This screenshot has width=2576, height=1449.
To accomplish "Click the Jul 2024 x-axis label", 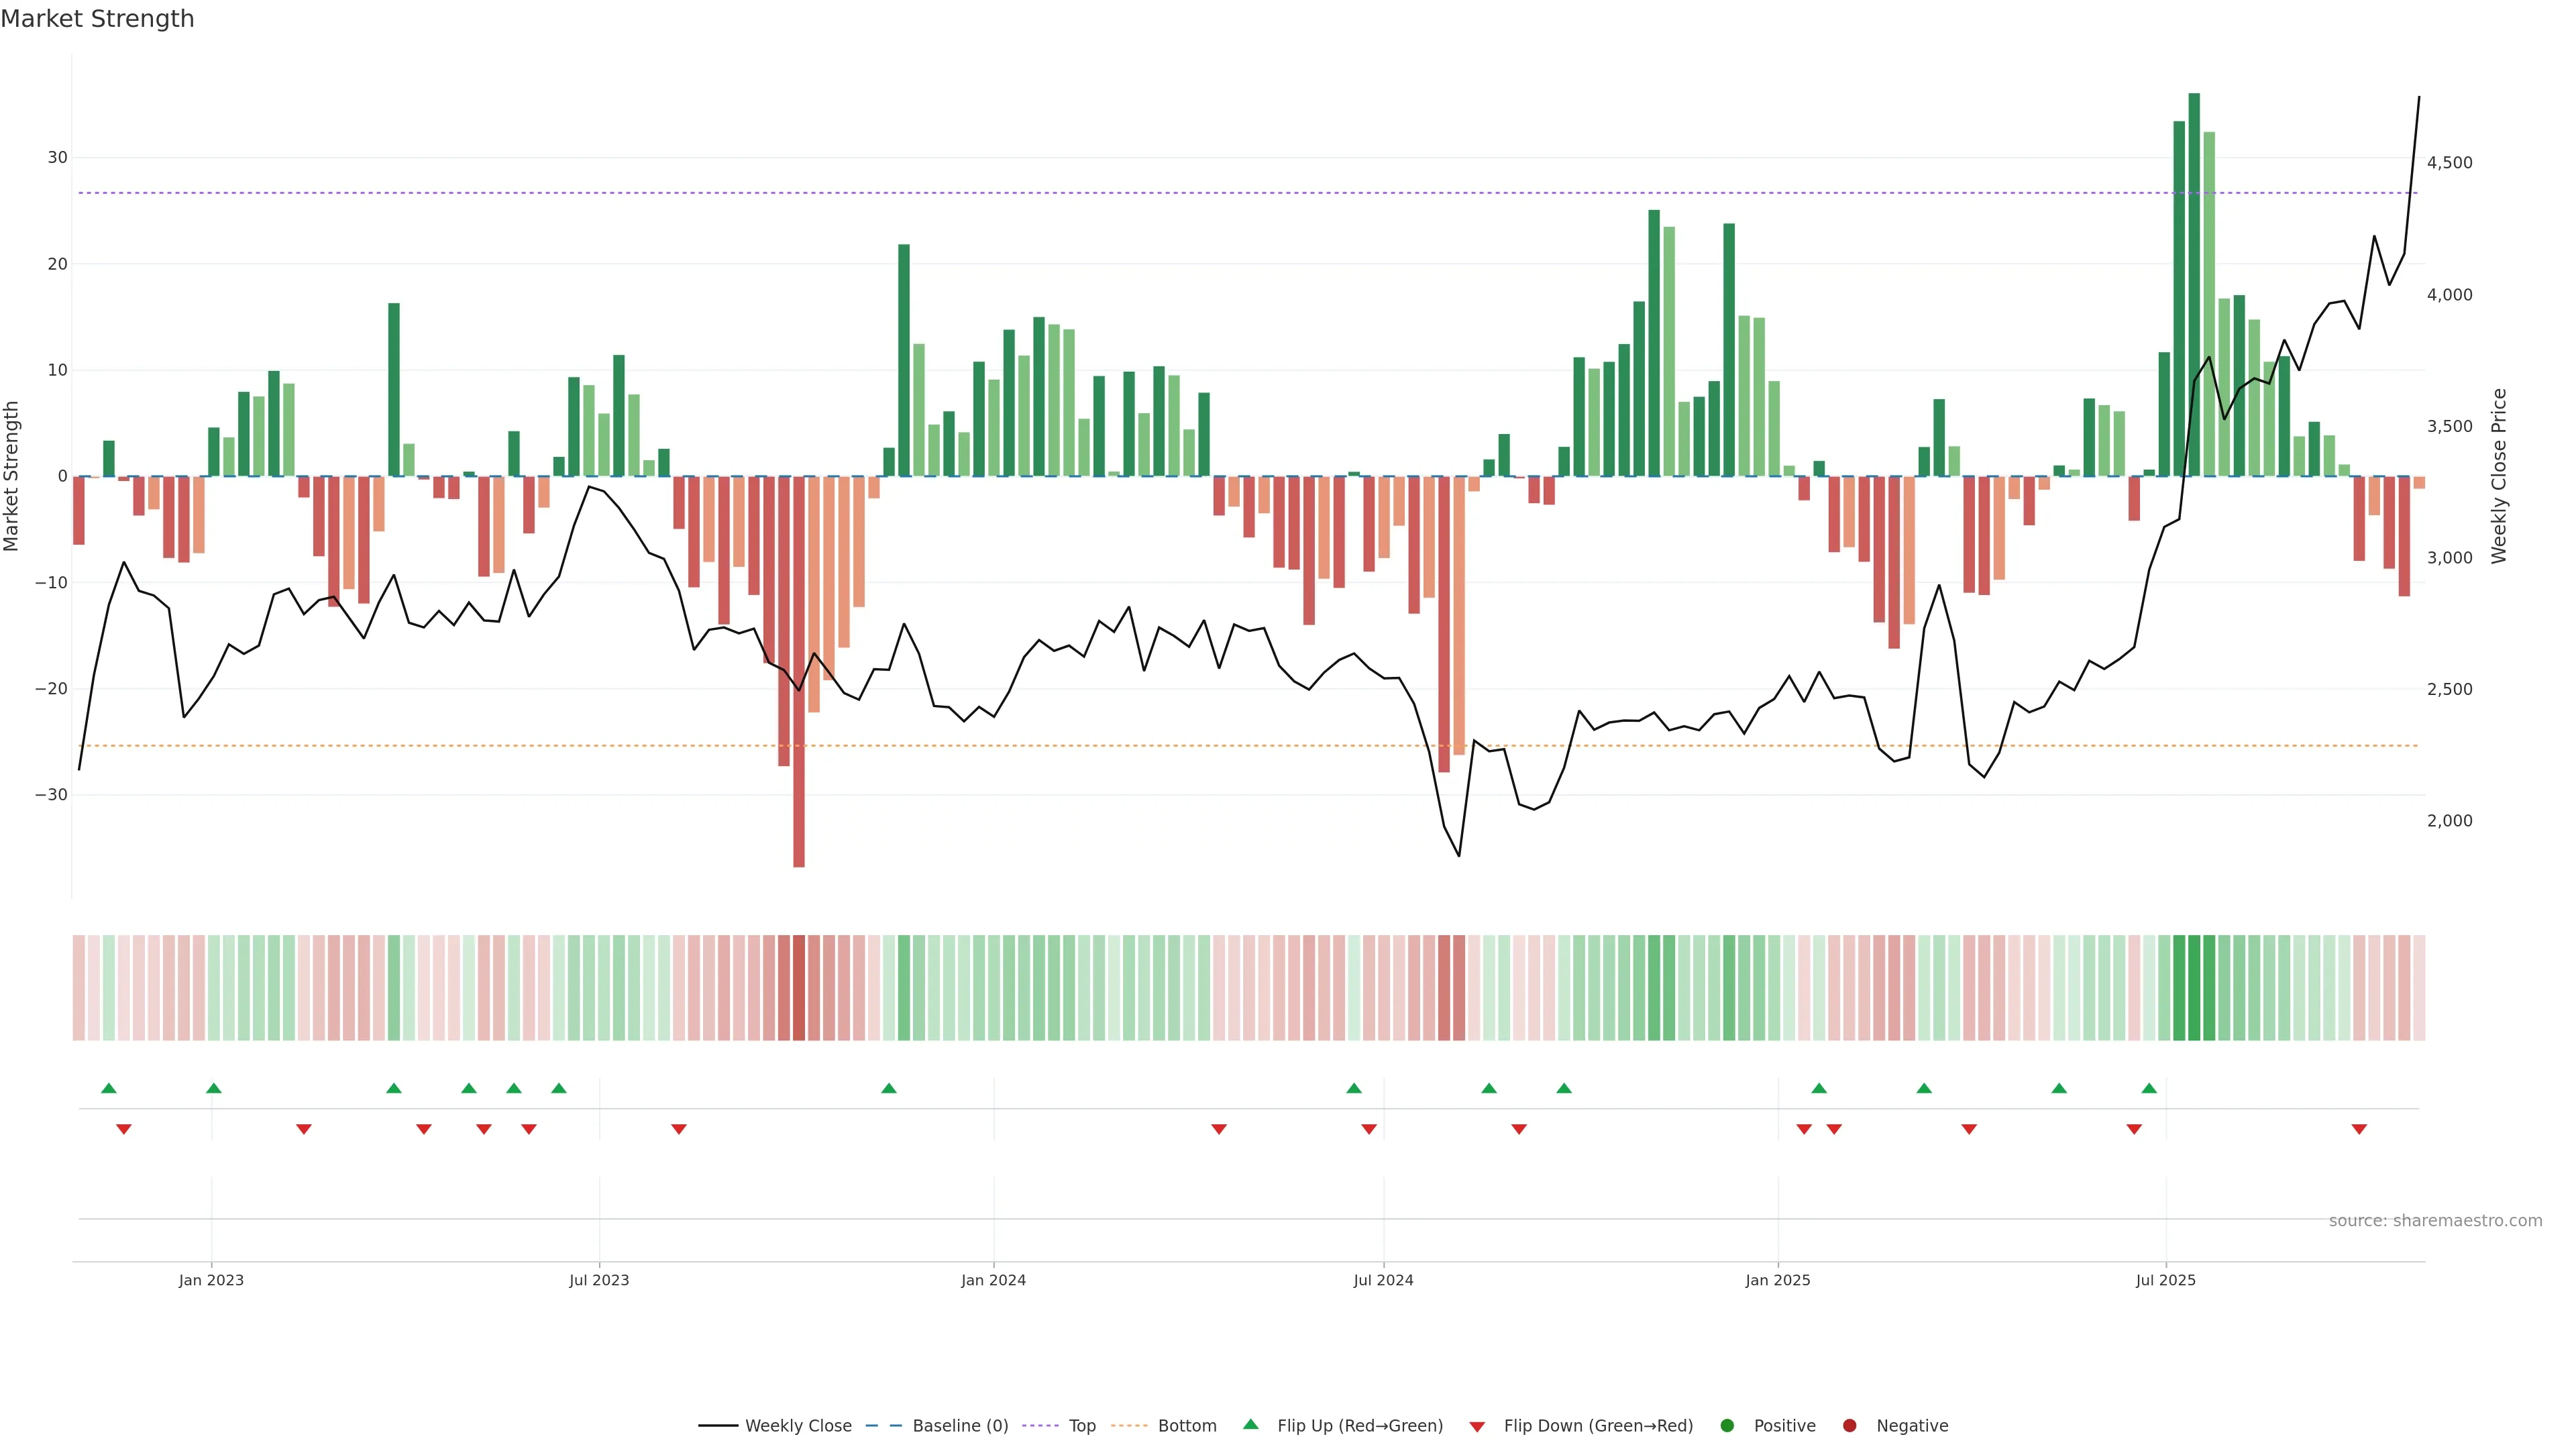I will point(1383,1280).
